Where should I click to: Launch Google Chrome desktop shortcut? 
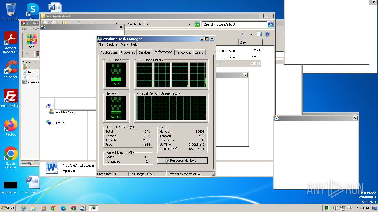coord(11,158)
